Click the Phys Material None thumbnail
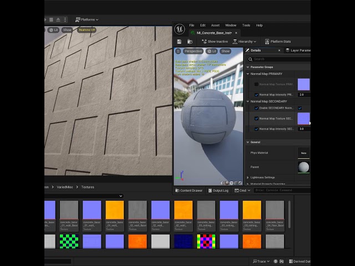Viewport: 355px width, 266px height. 303,153
